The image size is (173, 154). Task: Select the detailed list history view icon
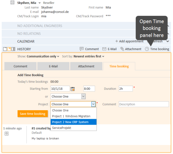[x=13, y=49]
